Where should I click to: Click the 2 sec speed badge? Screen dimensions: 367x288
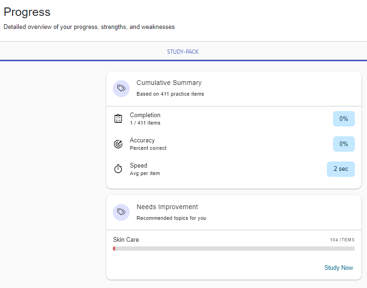pos(340,169)
